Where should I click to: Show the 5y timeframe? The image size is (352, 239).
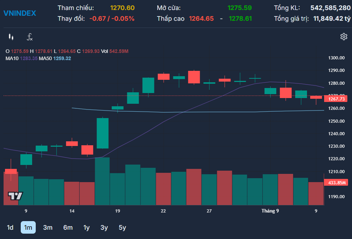[122, 228]
